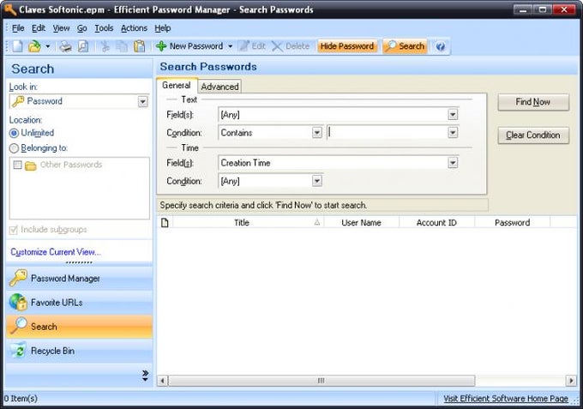Viewport: 583px width, 409px height.
Task: Open the Edit menu
Action: 39,28
